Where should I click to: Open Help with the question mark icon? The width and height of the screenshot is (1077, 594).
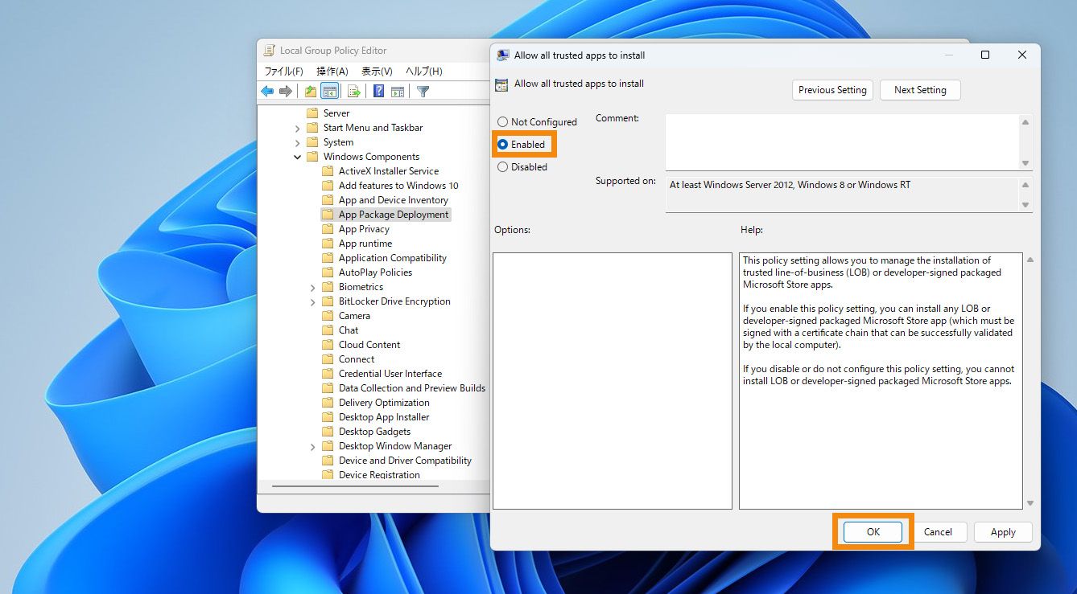click(379, 92)
